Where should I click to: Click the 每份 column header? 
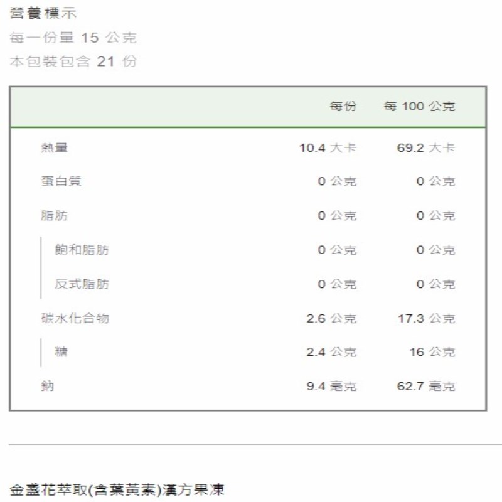tap(343, 107)
